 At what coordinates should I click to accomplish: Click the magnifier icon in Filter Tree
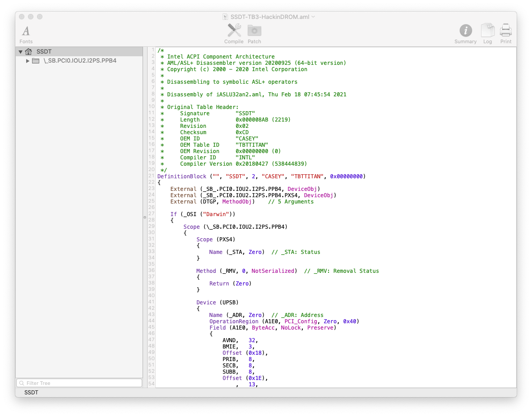[21, 383]
